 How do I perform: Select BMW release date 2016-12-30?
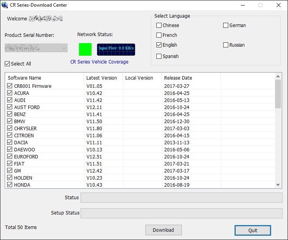click(x=177, y=122)
